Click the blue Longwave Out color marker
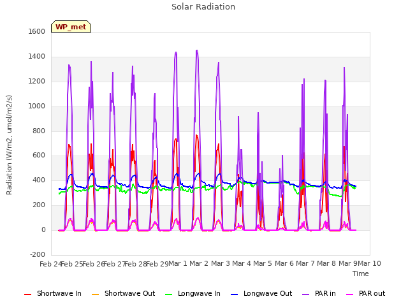The width and height of the screenshot is (408, 306). (x=234, y=295)
